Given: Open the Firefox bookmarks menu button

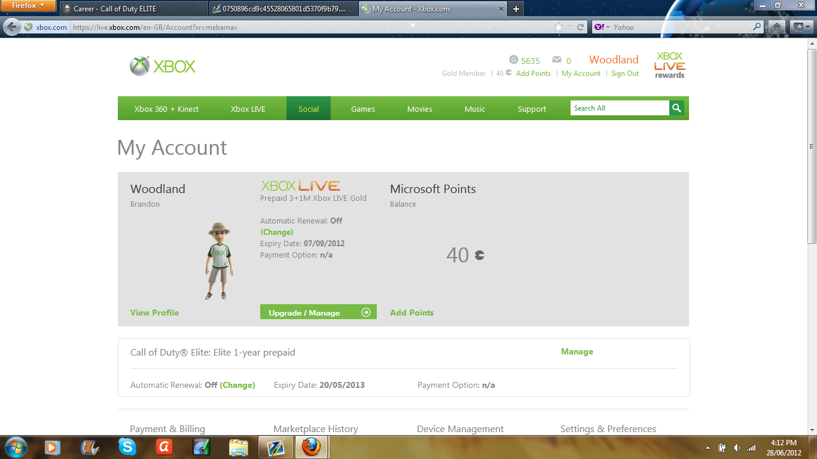Looking at the screenshot, I should pos(800,27).
